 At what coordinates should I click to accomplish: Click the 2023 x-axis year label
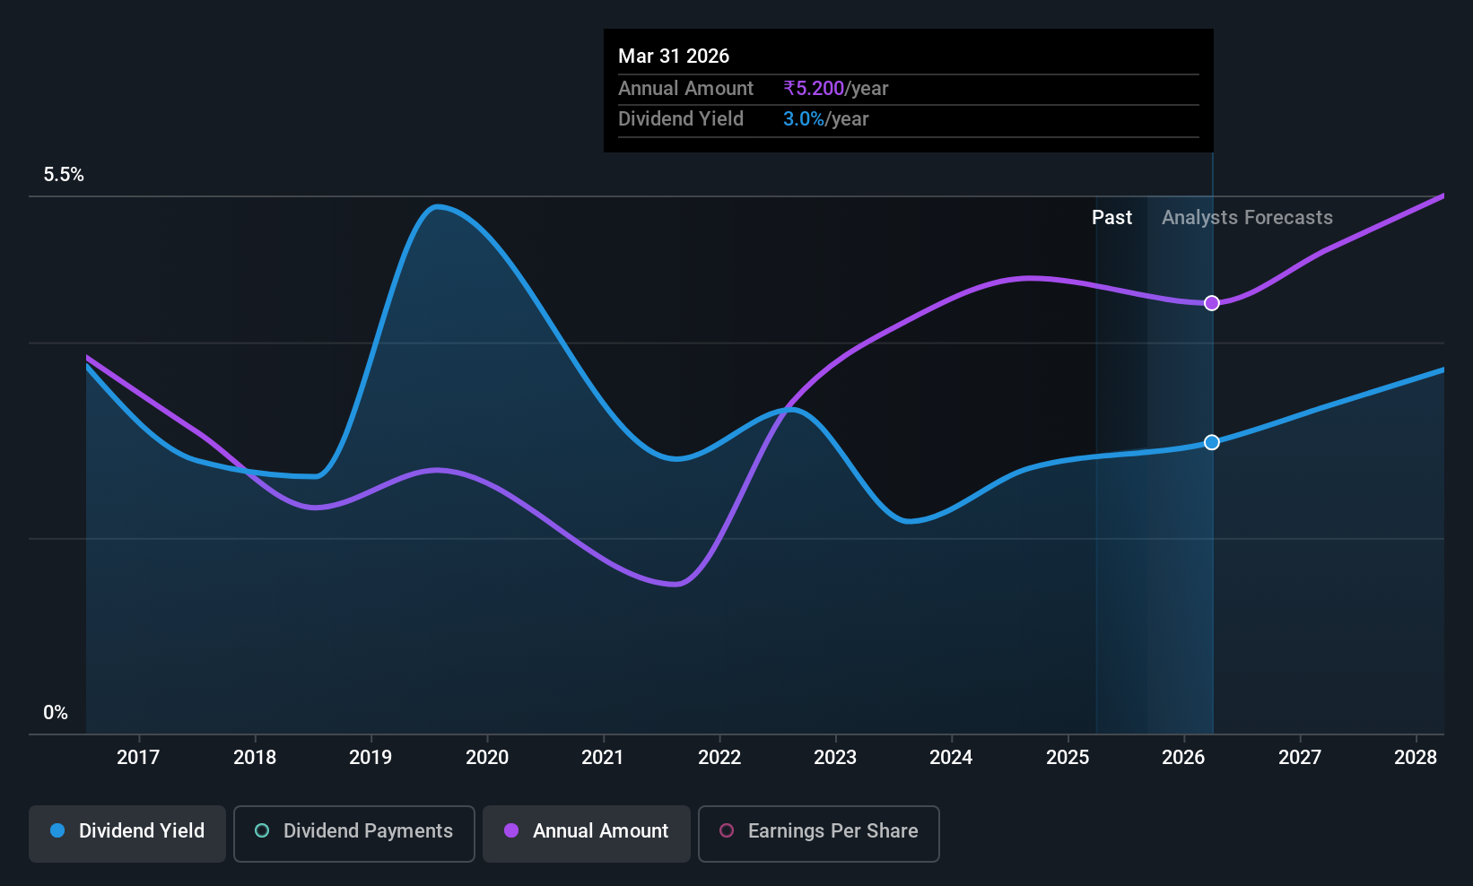pos(835,758)
